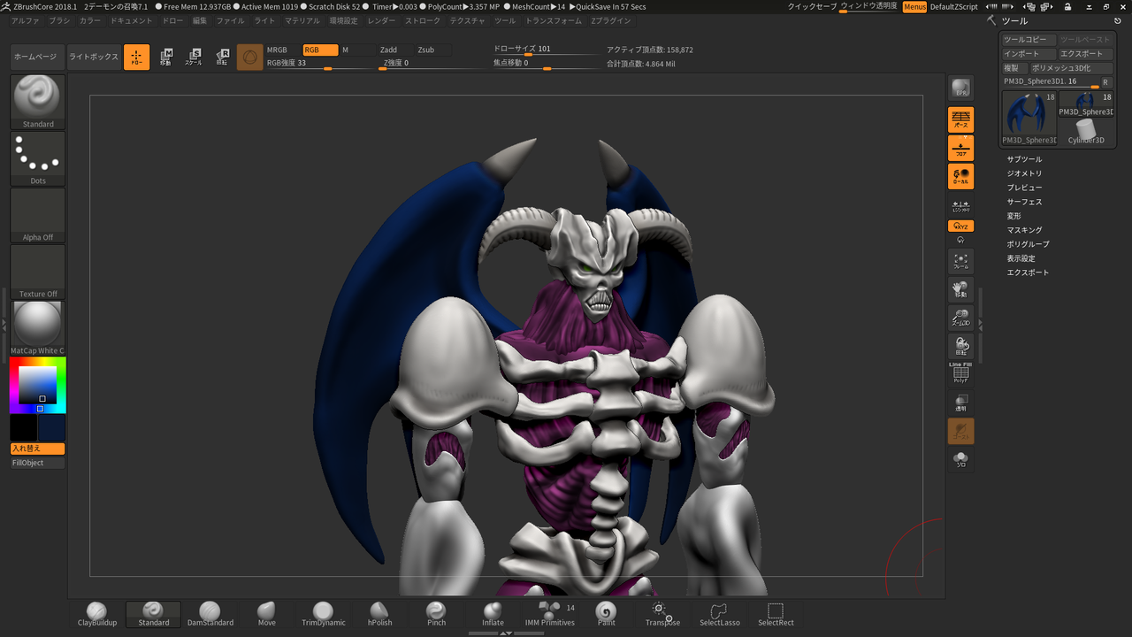
Task: Open the ファイル menu
Action: [230, 20]
